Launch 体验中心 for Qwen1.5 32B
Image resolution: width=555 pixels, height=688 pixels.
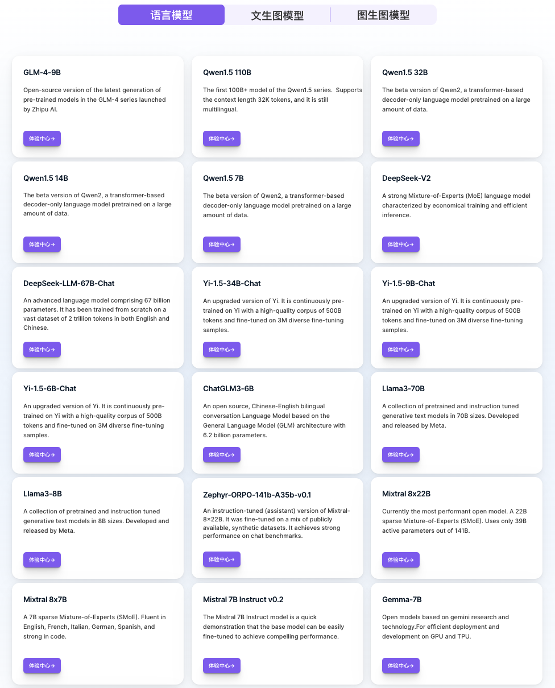[401, 139]
